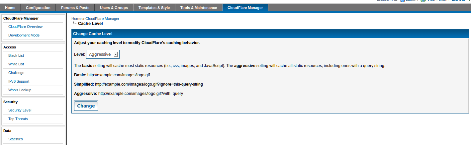
Task: Open the Whois Lookup tool
Action: 20,90
